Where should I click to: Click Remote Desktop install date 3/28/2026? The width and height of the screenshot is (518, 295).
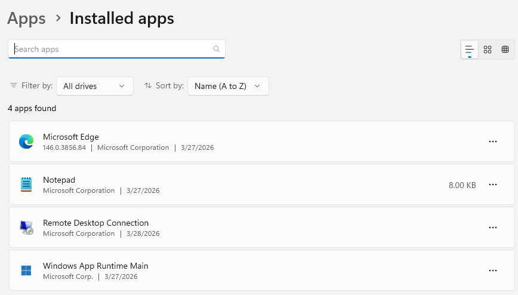click(x=143, y=233)
